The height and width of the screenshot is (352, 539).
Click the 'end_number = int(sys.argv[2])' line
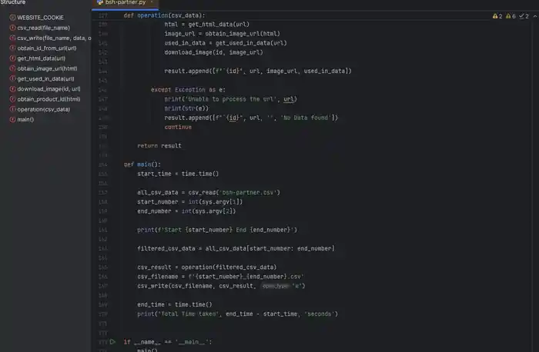pyautogui.click(x=186, y=211)
